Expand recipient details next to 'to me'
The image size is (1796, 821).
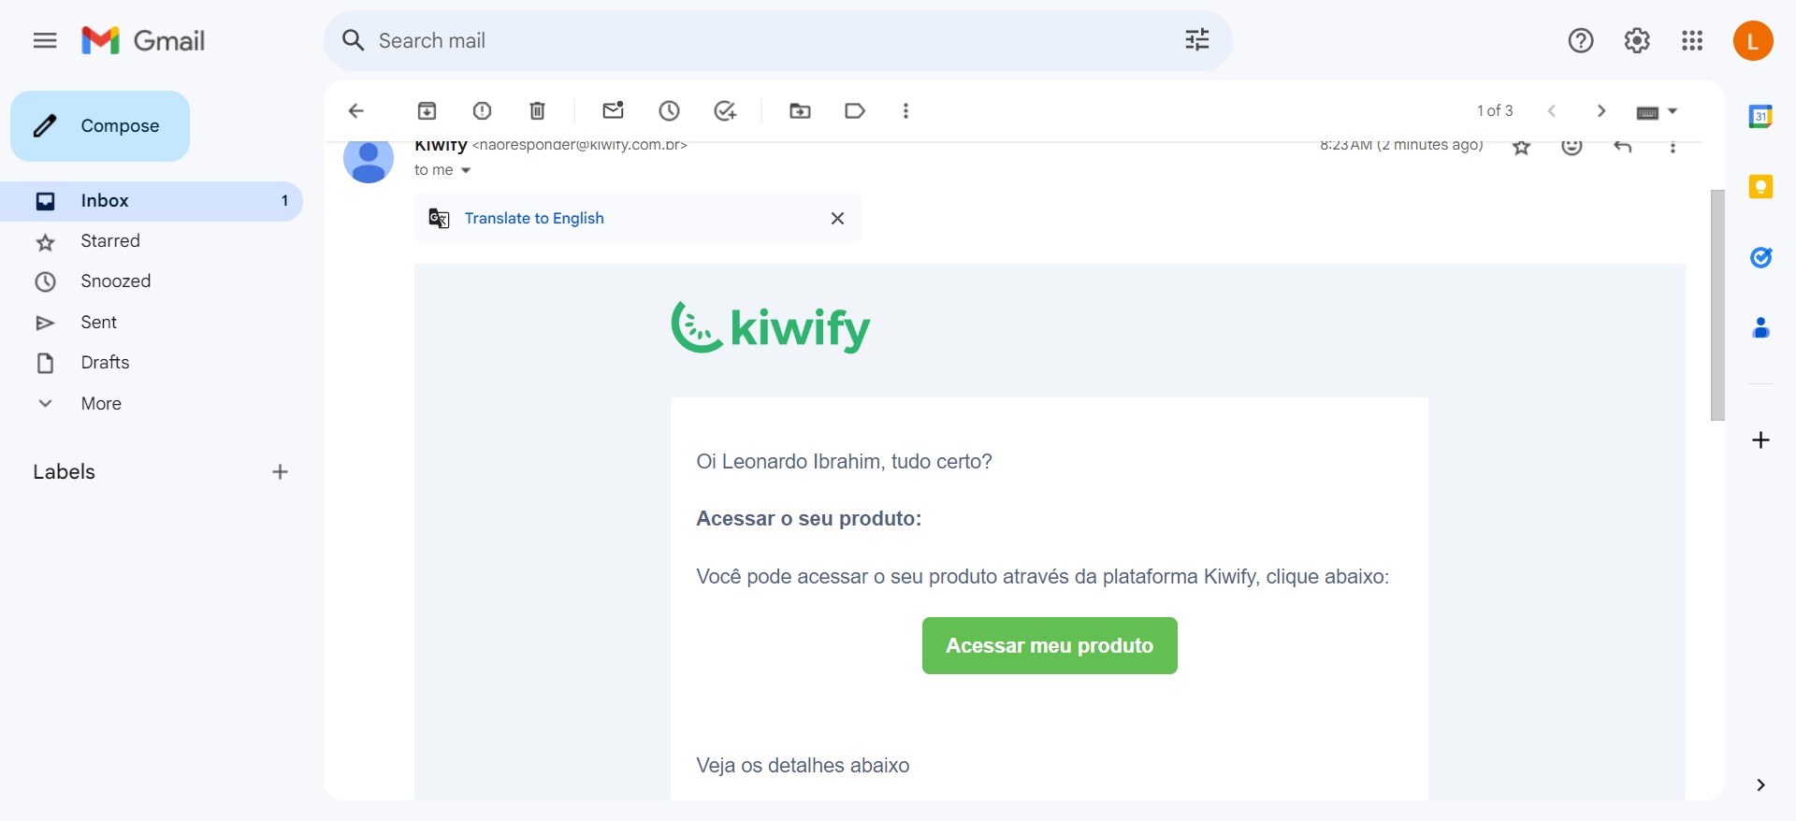pos(466,170)
